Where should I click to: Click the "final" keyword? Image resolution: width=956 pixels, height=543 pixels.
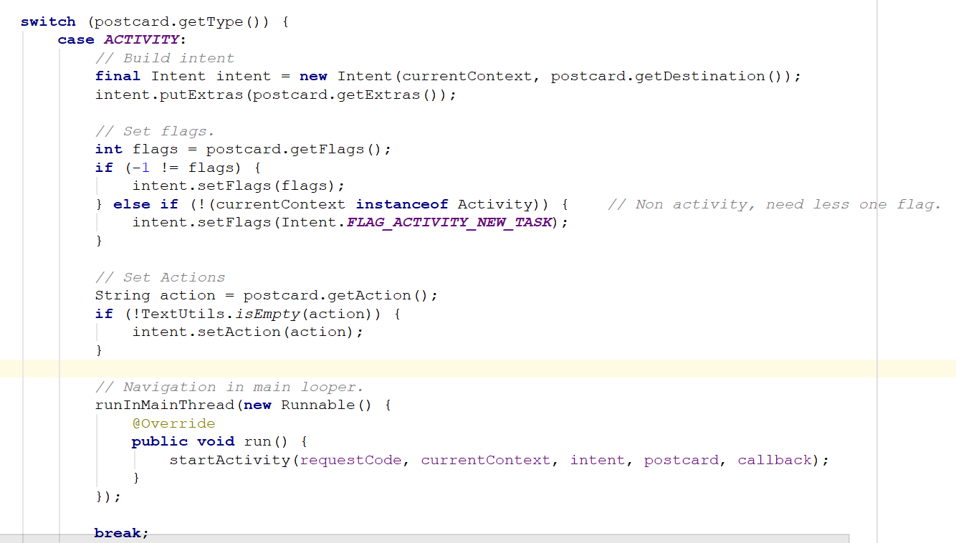click(x=118, y=76)
